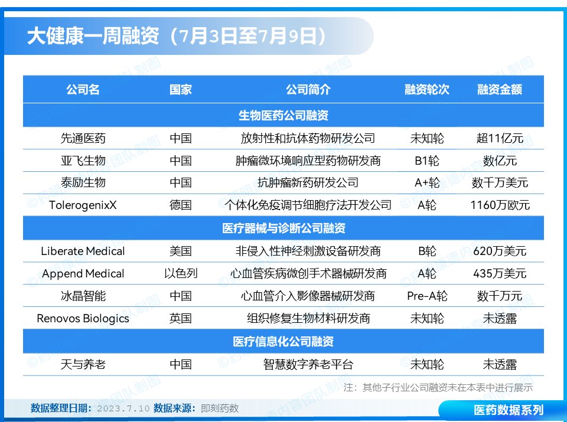Viewport: 567px width, 422px height.
Task: Click company name Renovos Biologics
Action: tap(83, 318)
